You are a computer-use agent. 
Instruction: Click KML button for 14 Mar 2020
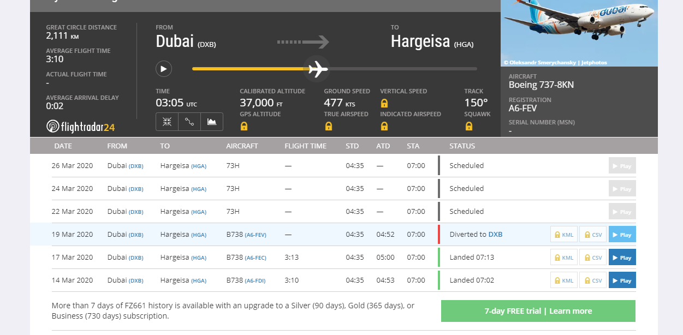click(564, 280)
